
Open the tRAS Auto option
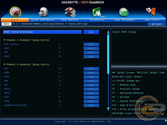click(x=91, y=57)
